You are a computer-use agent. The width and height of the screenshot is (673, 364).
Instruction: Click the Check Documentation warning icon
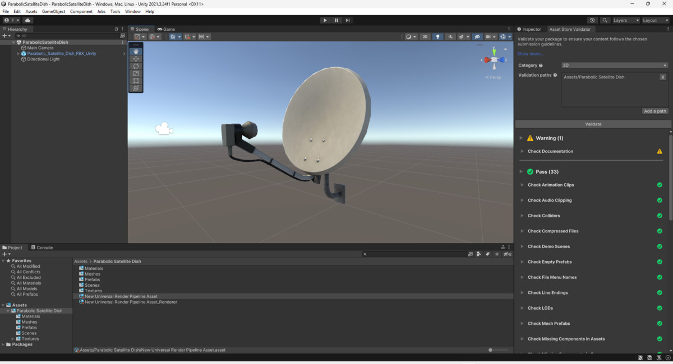click(660, 151)
